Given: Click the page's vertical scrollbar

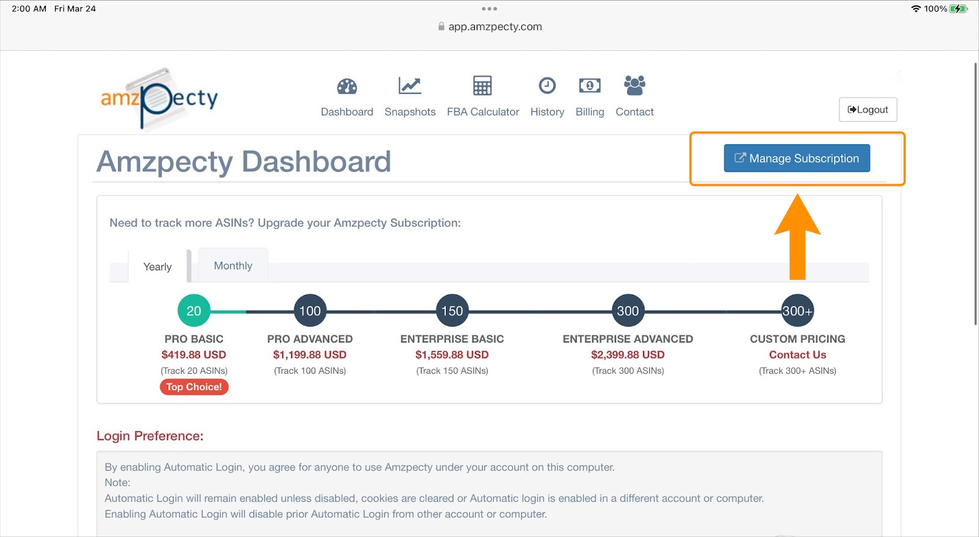Looking at the screenshot, I should 975,193.
